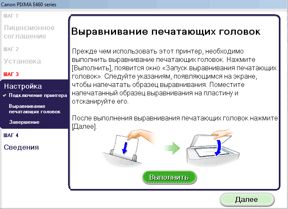Screen dimensions: 288x209
Task: Click the green Выполнить button
Action: [169, 177]
